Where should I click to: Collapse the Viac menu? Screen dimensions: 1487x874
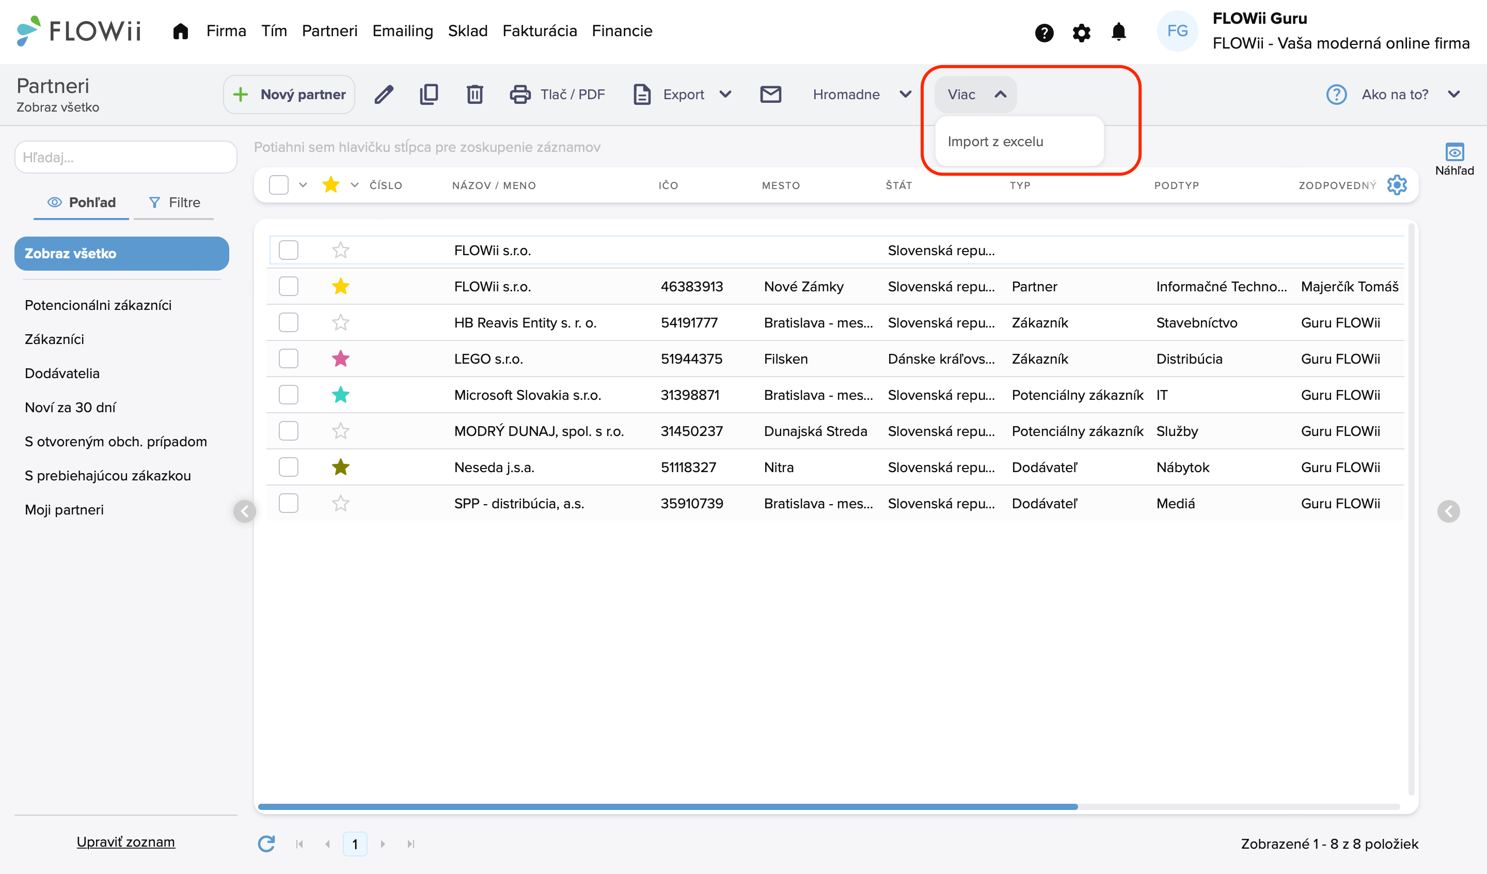pyautogui.click(x=976, y=95)
